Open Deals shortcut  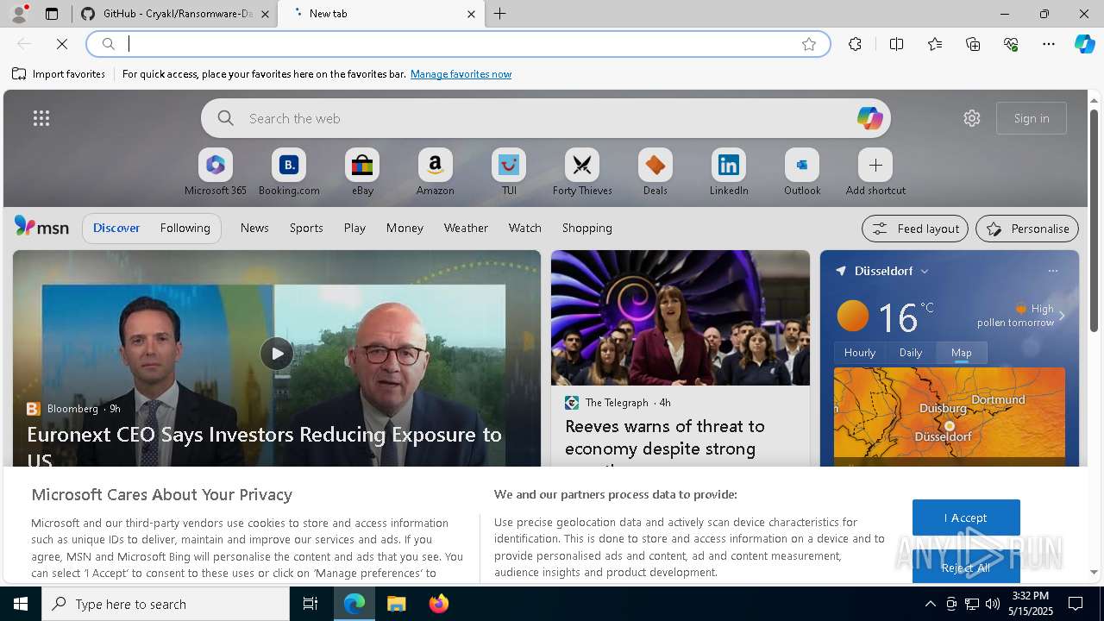[655, 172]
